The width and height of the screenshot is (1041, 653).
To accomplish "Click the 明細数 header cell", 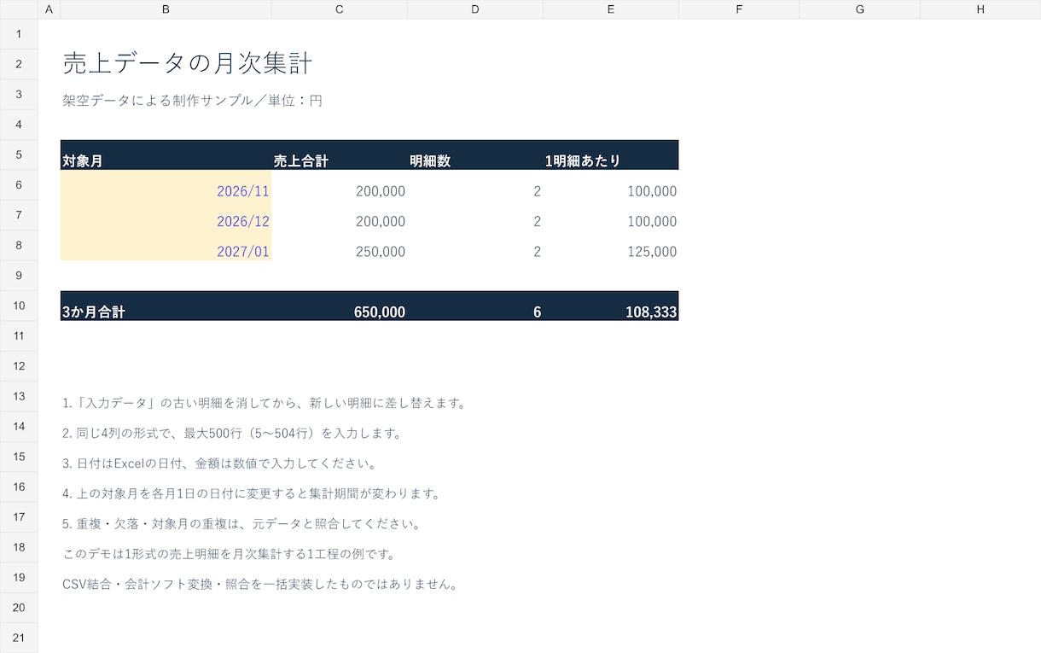I will pos(475,155).
